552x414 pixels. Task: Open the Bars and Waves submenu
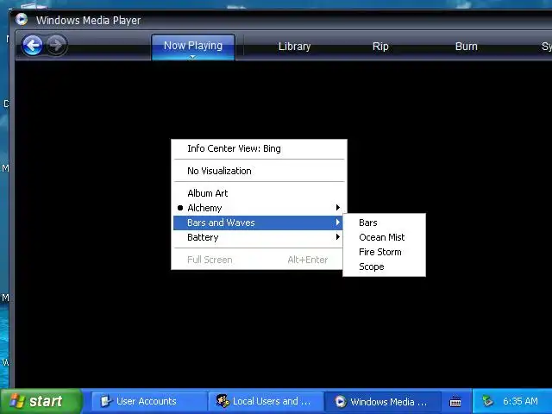(258, 223)
